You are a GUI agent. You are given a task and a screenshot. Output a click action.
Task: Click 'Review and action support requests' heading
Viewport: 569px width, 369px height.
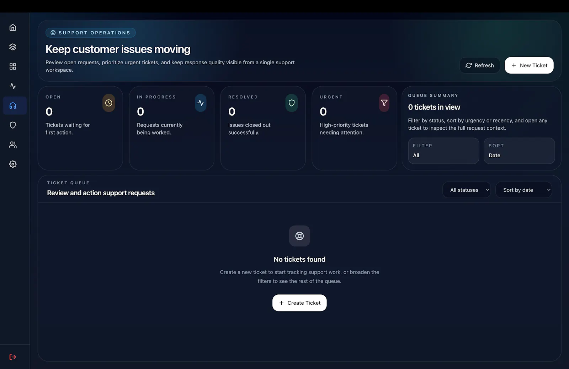point(101,193)
